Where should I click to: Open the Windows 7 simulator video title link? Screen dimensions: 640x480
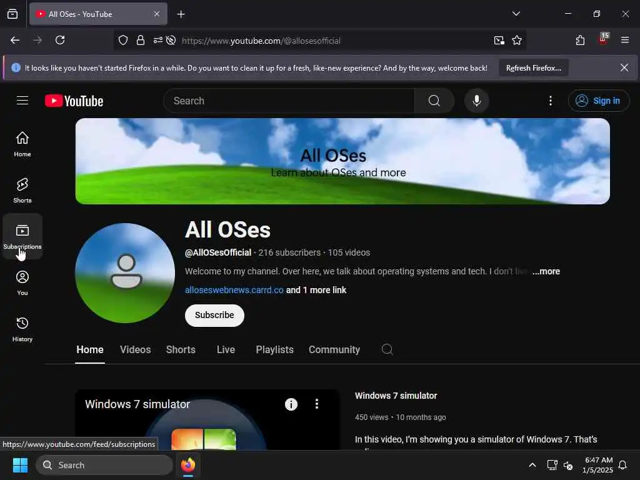(x=396, y=396)
